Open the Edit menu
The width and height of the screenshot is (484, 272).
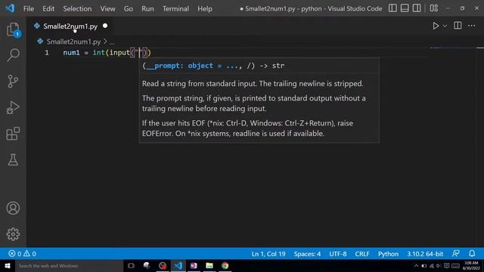click(48, 8)
